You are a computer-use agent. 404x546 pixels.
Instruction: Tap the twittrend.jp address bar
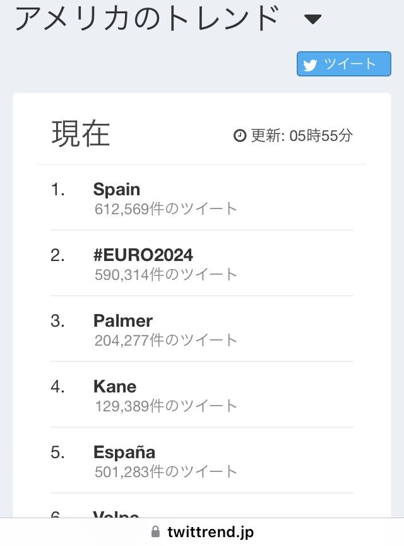click(211, 532)
